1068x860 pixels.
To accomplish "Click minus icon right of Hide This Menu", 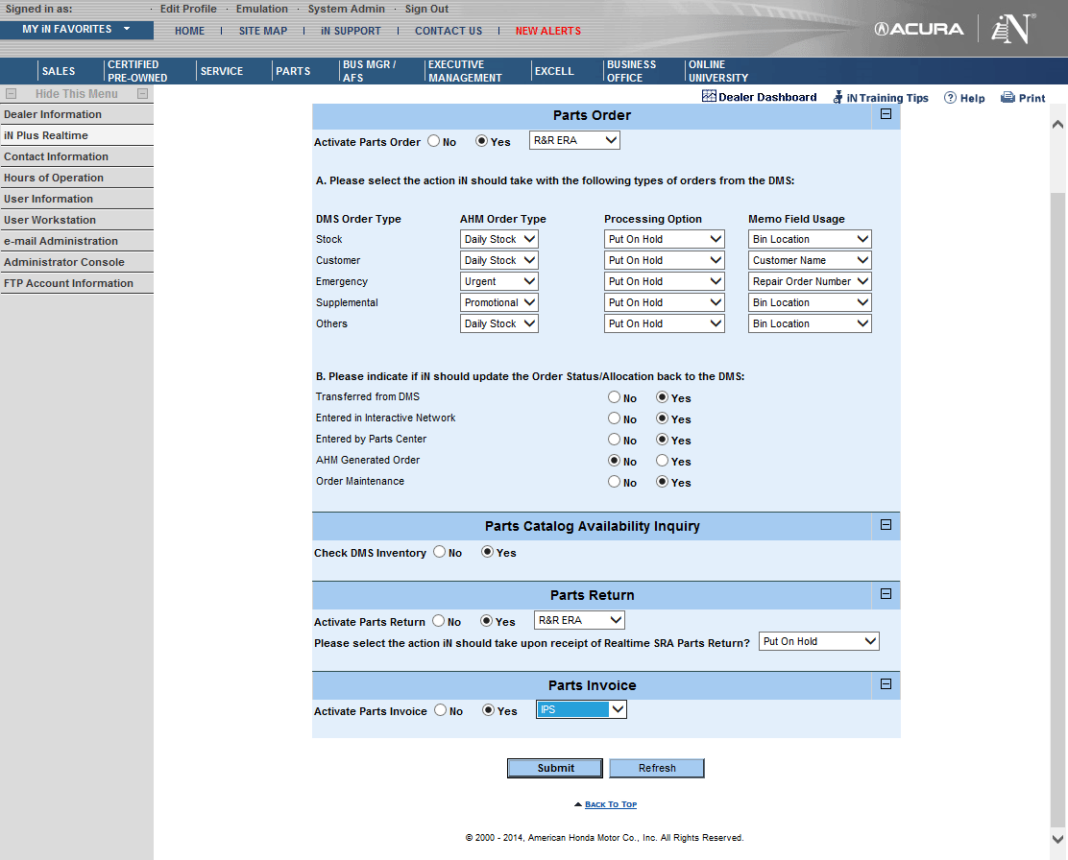I will click(142, 94).
